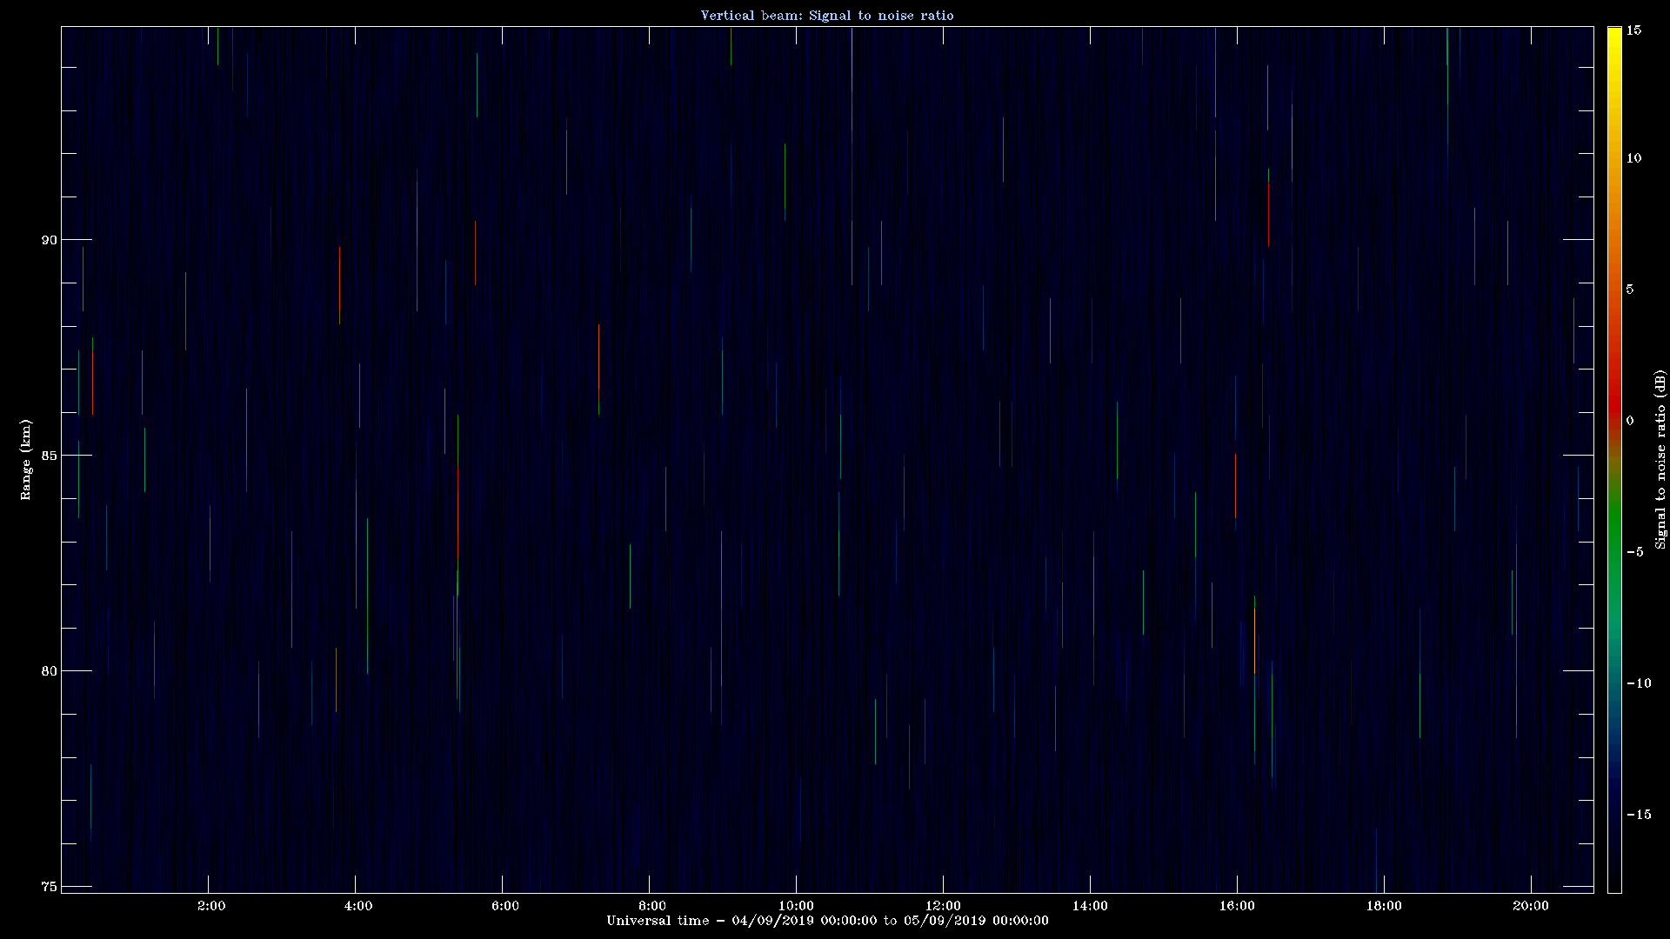Image resolution: width=1670 pixels, height=939 pixels.
Task: Click the 10 dB colorbar tick label
Action: tap(1633, 158)
